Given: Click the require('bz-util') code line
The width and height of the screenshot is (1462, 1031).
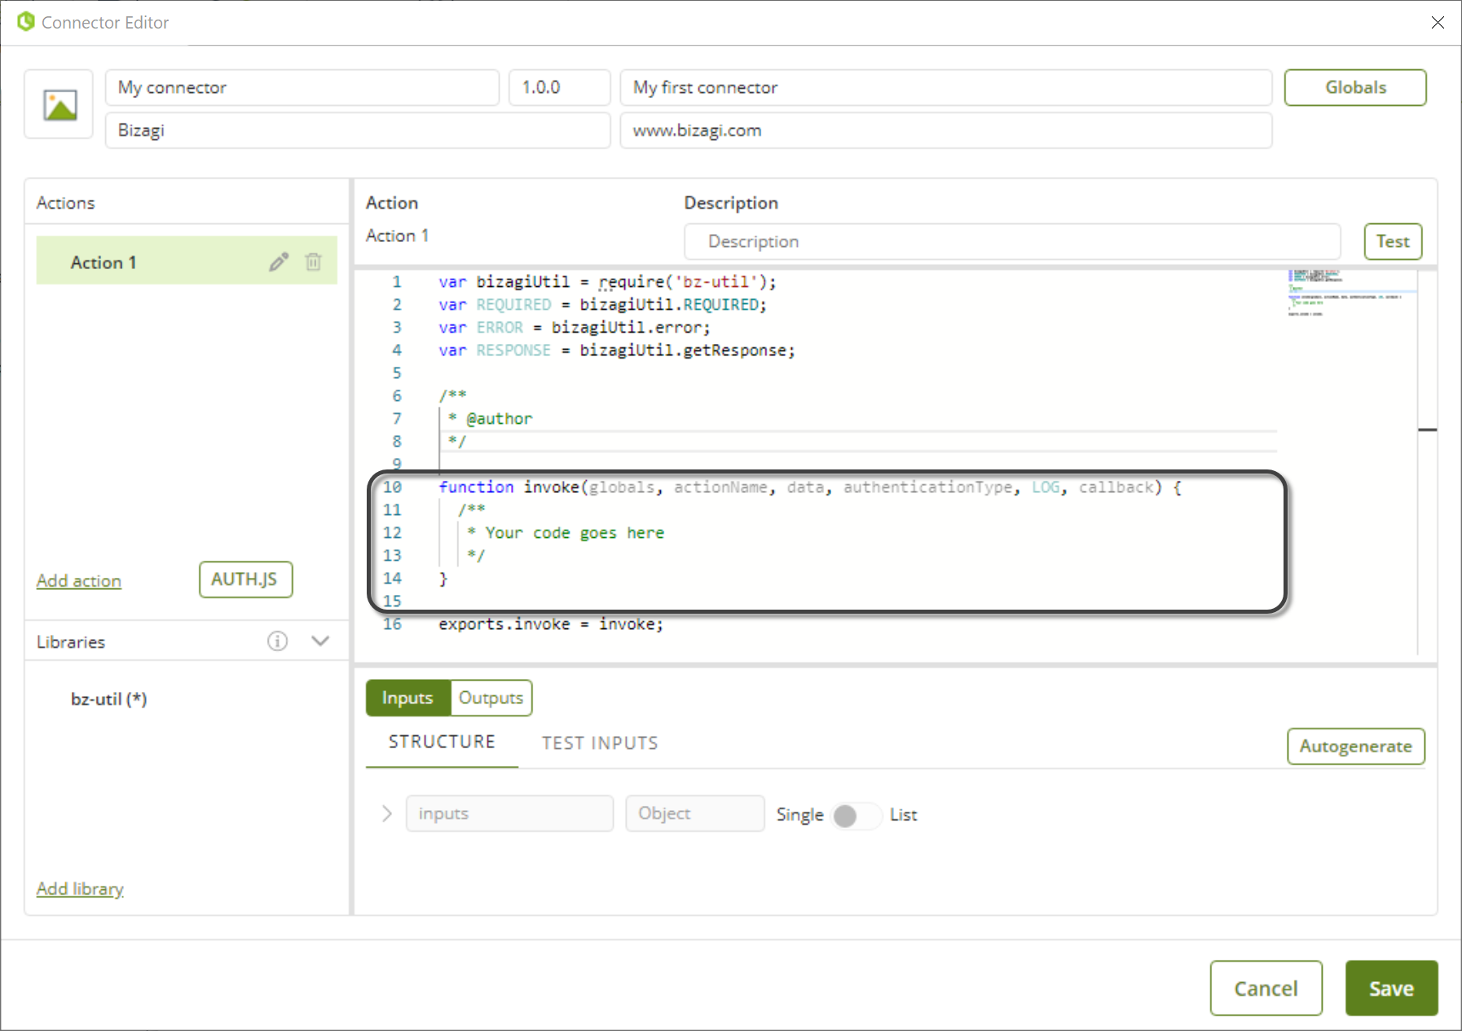Looking at the screenshot, I should point(608,282).
